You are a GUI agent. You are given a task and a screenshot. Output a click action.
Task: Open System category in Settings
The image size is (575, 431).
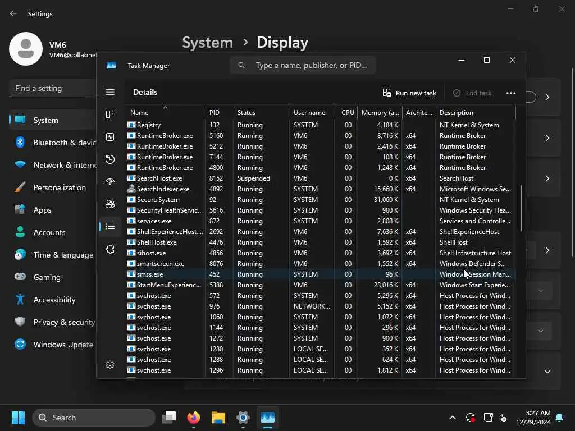pos(53,120)
